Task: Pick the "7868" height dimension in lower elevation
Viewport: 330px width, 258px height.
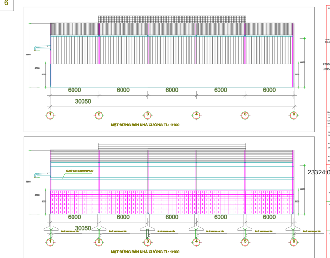Action: click(28, 182)
